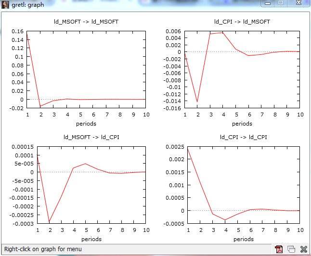Image resolution: width=311 pixels, height=256 pixels.
Task: Click the status bar 'Right-click on graph for menu'
Action: click(x=43, y=249)
